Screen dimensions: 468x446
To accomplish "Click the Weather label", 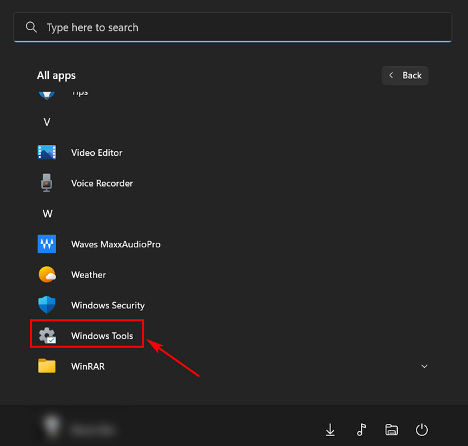I will [x=88, y=275].
